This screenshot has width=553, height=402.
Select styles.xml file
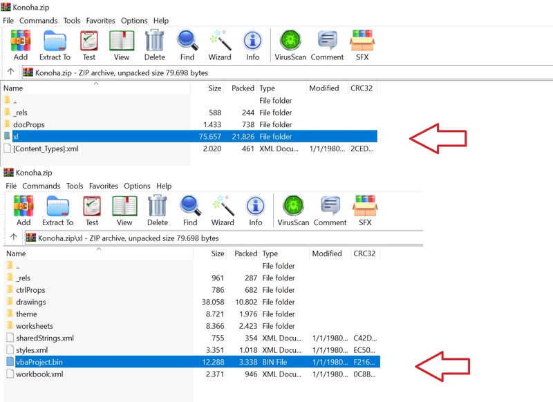(x=192, y=350)
